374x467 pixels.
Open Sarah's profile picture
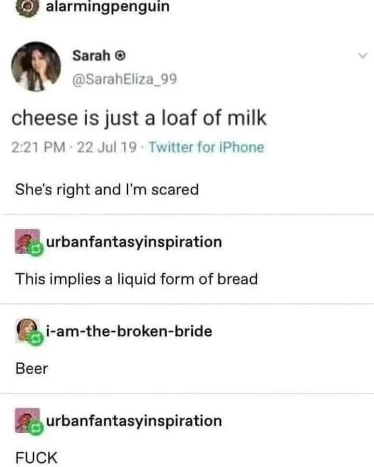tap(36, 66)
